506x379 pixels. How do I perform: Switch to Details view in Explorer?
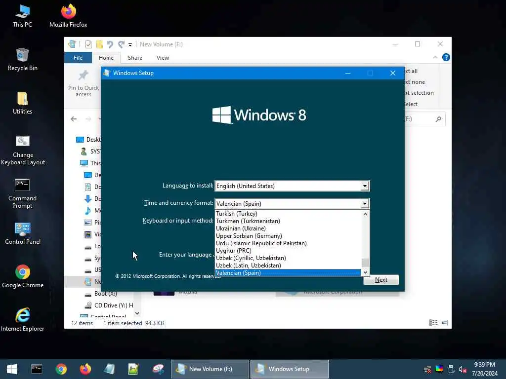pos(433,323)
